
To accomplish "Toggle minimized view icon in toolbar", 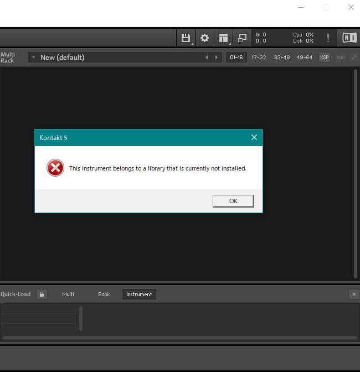I will [242, 38].
